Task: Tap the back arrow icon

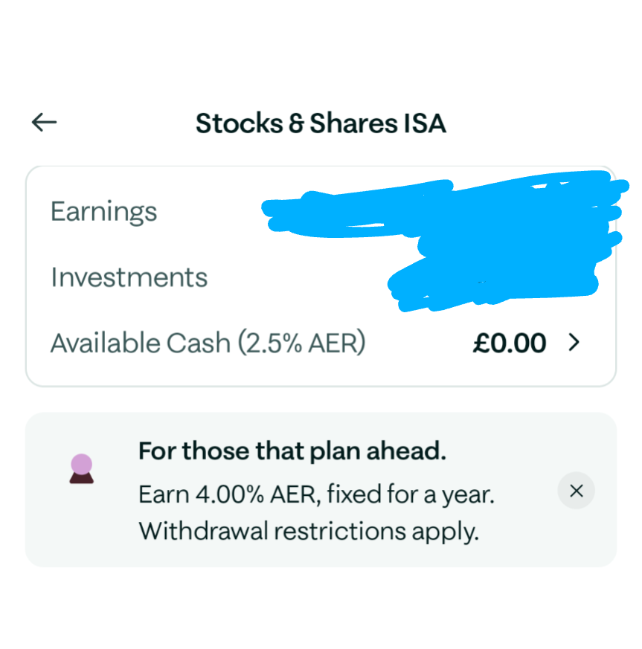Action: (45, 123)
